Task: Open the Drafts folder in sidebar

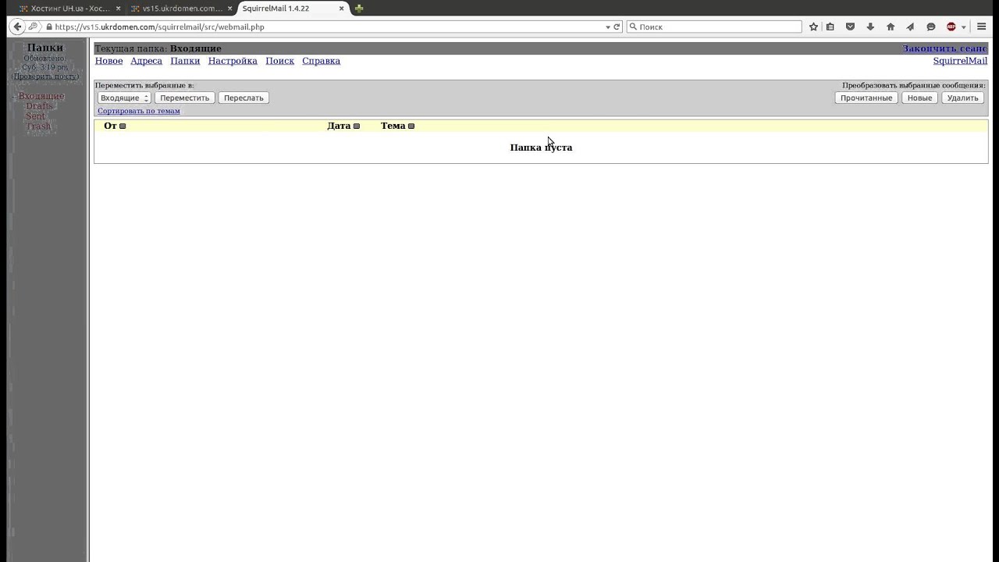Action: (39, 106)
